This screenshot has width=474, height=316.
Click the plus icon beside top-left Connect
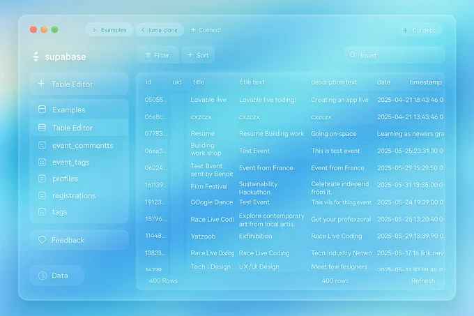pyautogui.click(x=194, y=29)
